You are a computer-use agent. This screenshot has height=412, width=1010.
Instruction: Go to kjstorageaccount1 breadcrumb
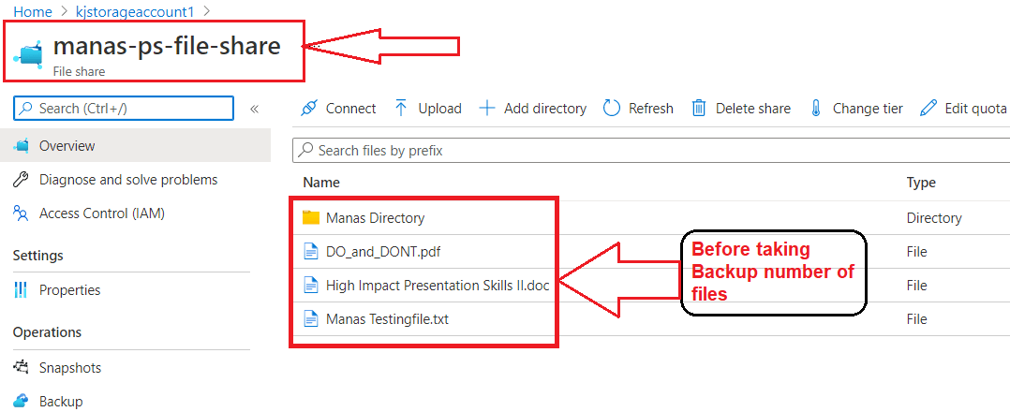pyautogui.click(x=134, y=11)
